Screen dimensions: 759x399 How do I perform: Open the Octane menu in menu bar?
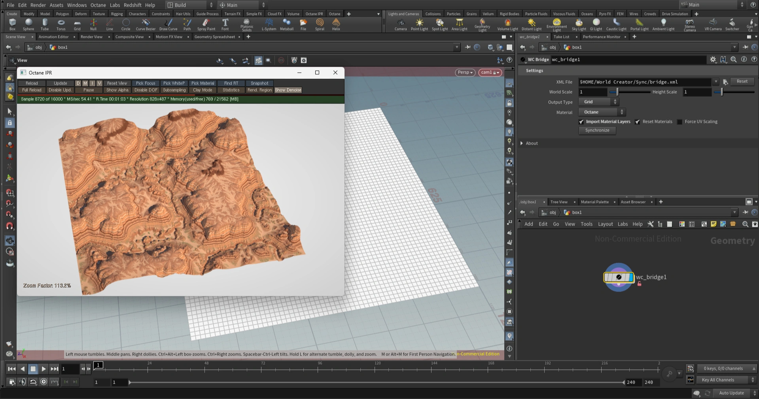click(98, 5)
